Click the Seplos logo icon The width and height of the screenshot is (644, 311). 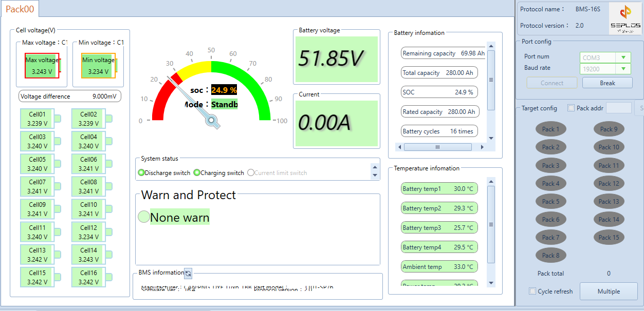(x=625, y=18)
